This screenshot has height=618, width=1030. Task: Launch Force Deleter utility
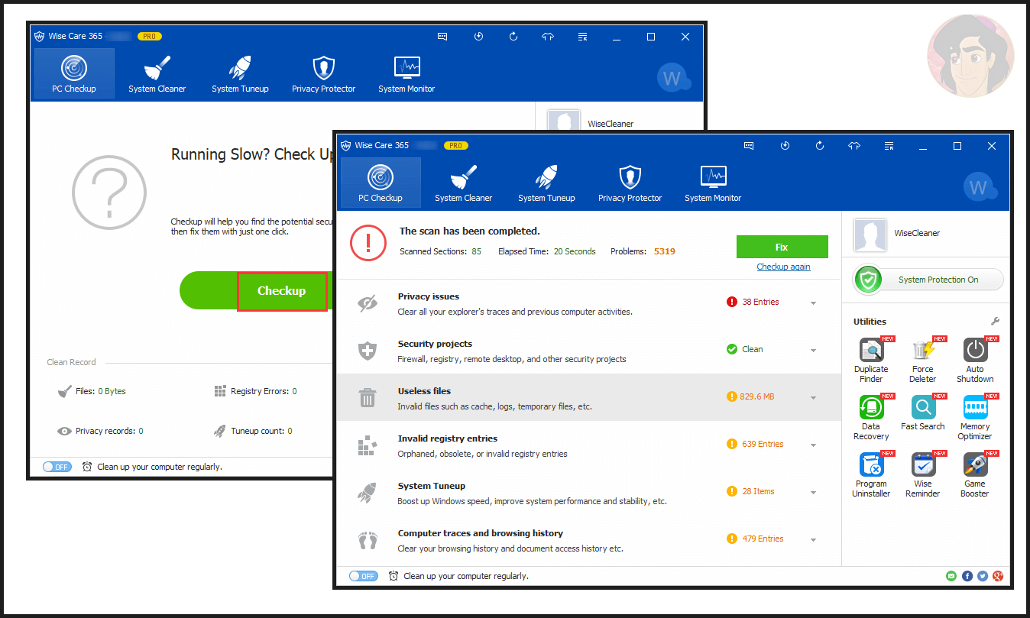(x=923, y=360)
